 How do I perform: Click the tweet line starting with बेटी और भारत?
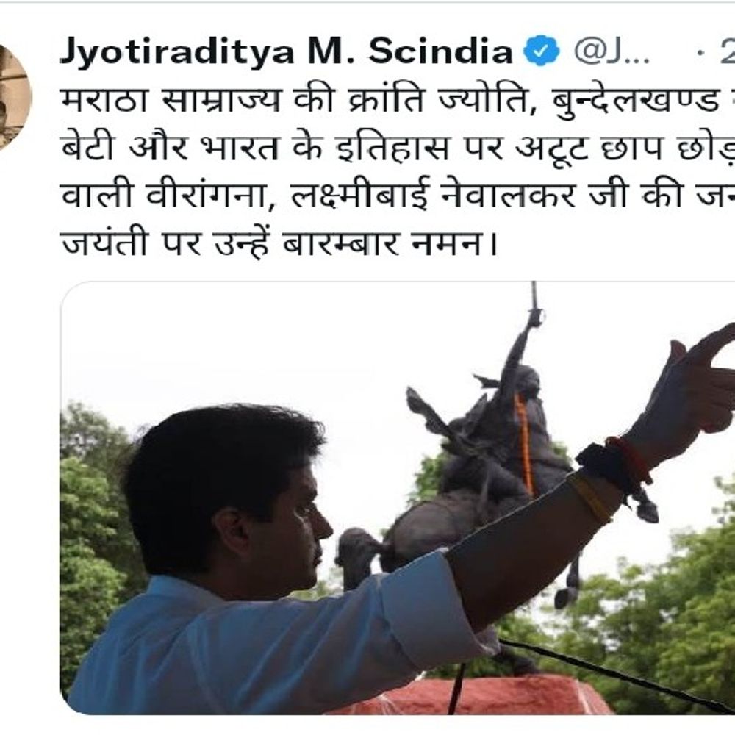(x=398, y=148)
